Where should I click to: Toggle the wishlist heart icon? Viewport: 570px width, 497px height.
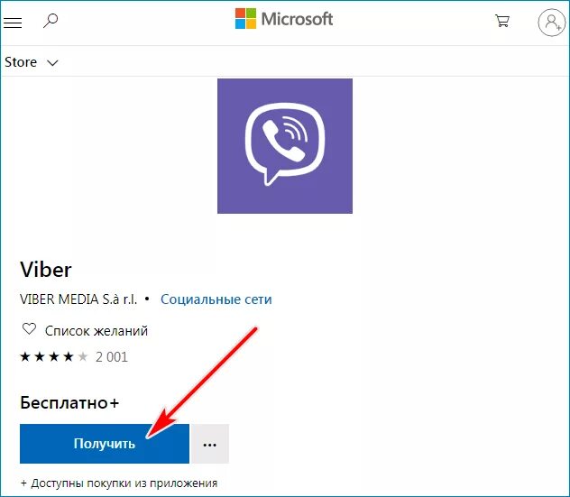click(x=29, y=329)
